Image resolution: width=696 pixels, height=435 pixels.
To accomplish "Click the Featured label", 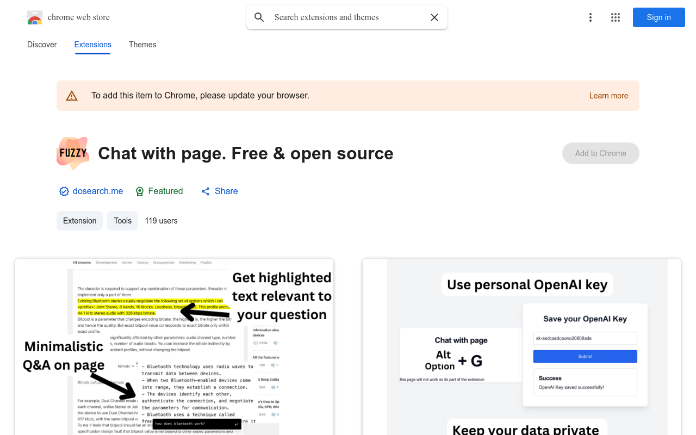I will pos(165,191).
